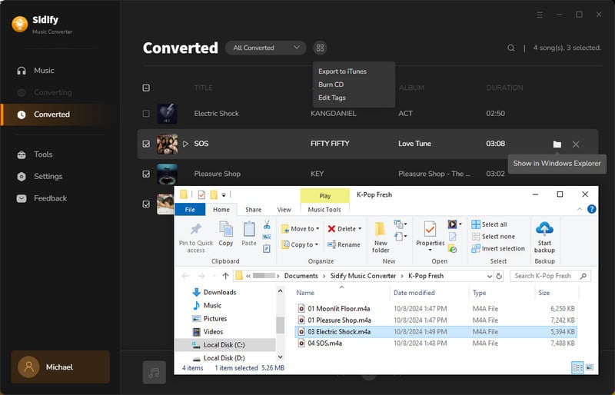Click Start backup cloud icon
Image resolution: width=615 pixels, height=395 pixels.
544,237
